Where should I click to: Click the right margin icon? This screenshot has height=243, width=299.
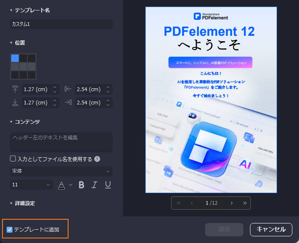tap(68, 102)
